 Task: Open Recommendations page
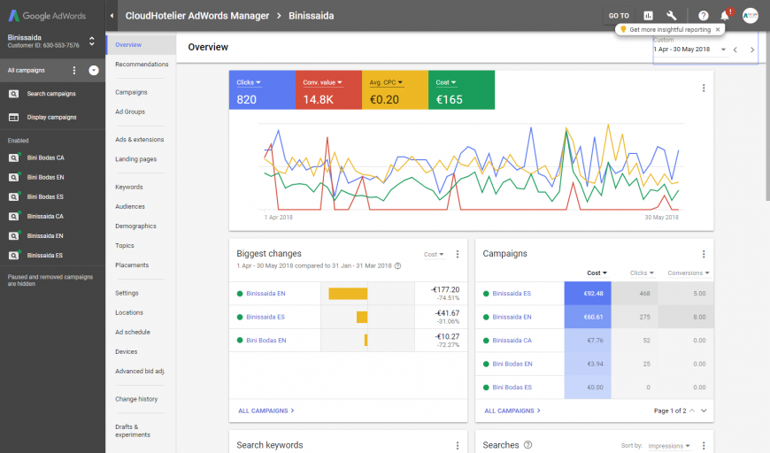142,65
